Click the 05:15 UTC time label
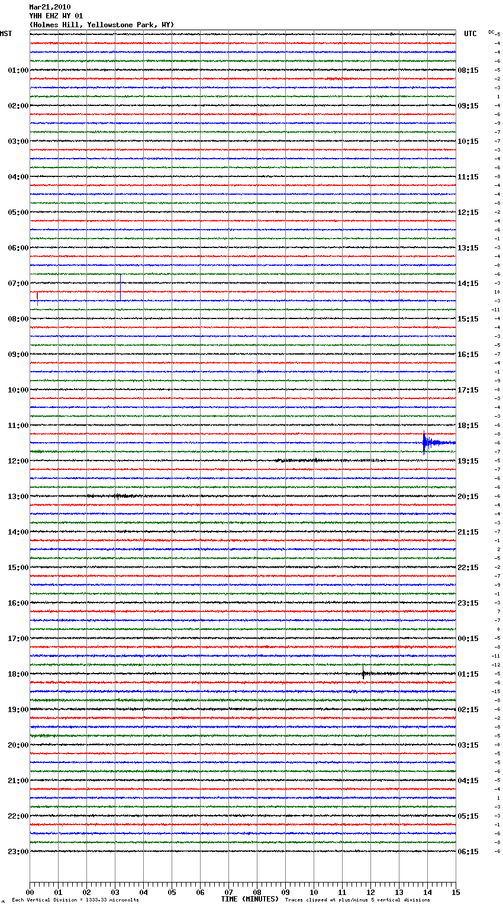503x908 pixels. [x=468, y=816]
